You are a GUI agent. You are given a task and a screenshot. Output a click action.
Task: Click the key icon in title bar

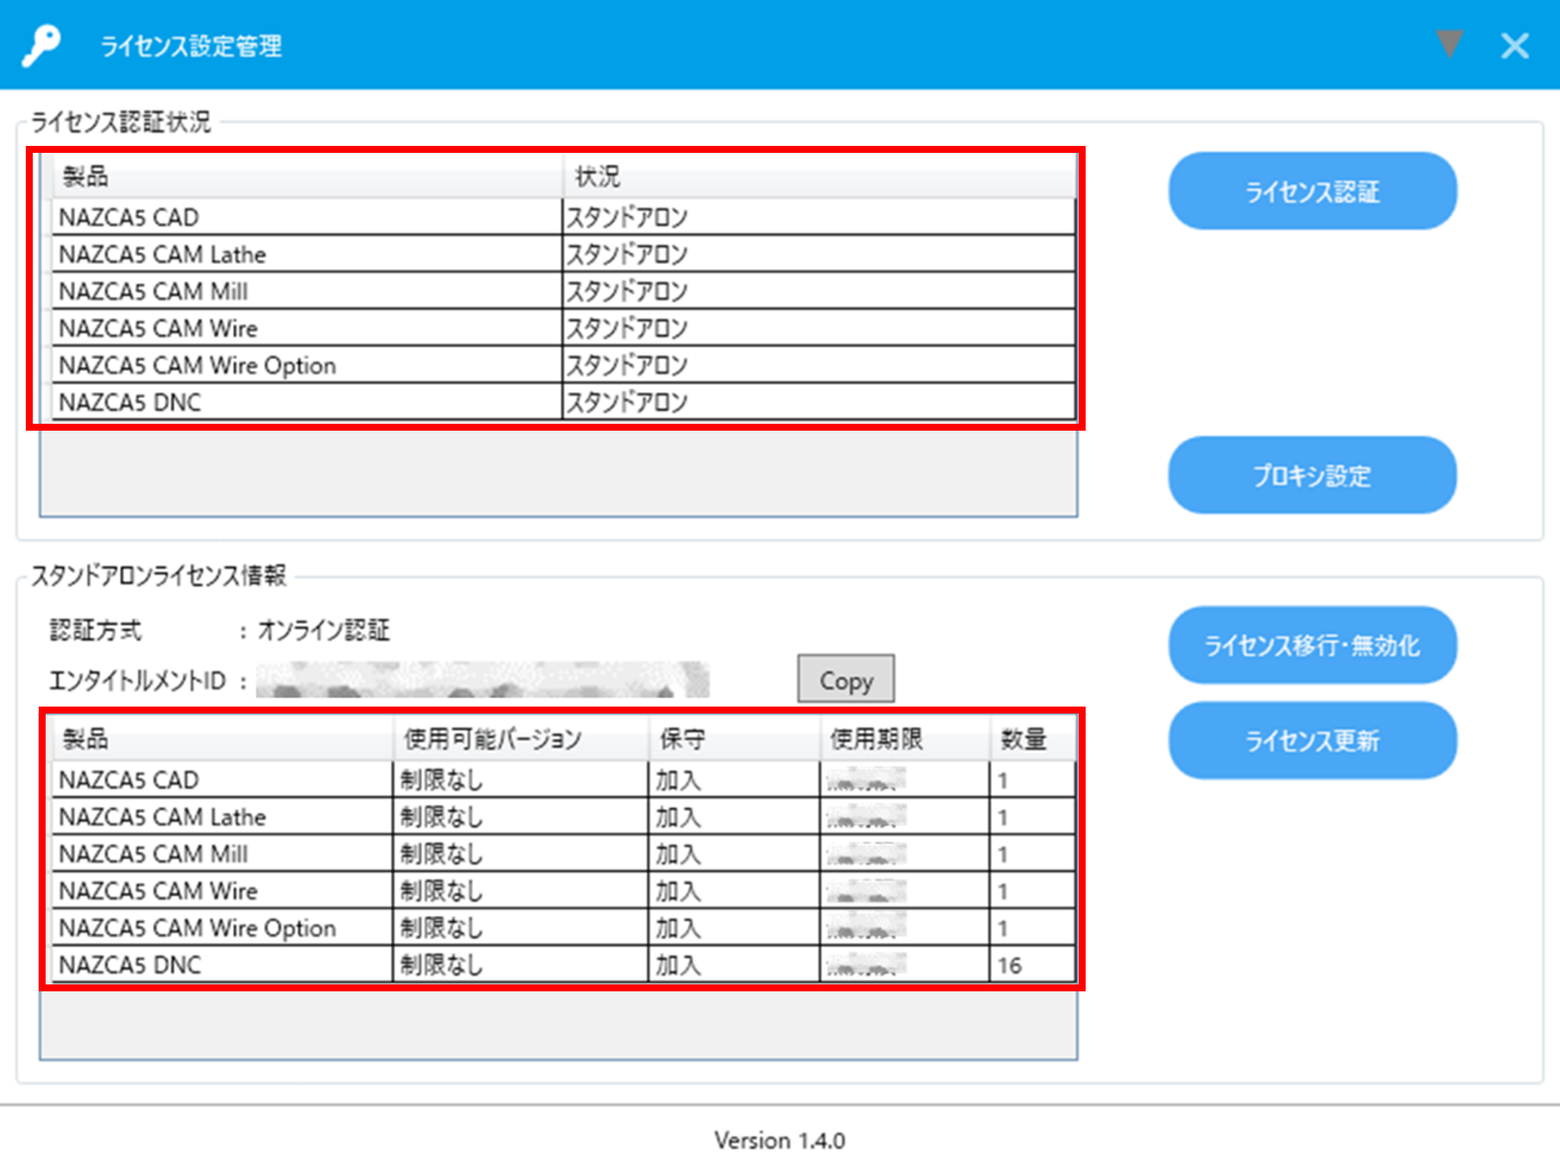tap(42, 46)
